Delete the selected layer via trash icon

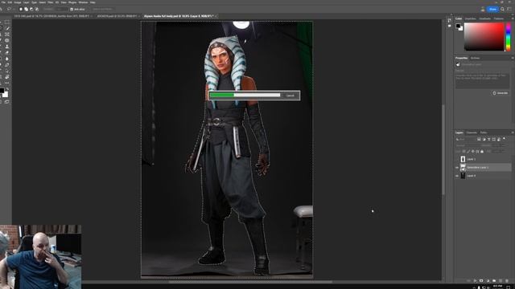507,281
